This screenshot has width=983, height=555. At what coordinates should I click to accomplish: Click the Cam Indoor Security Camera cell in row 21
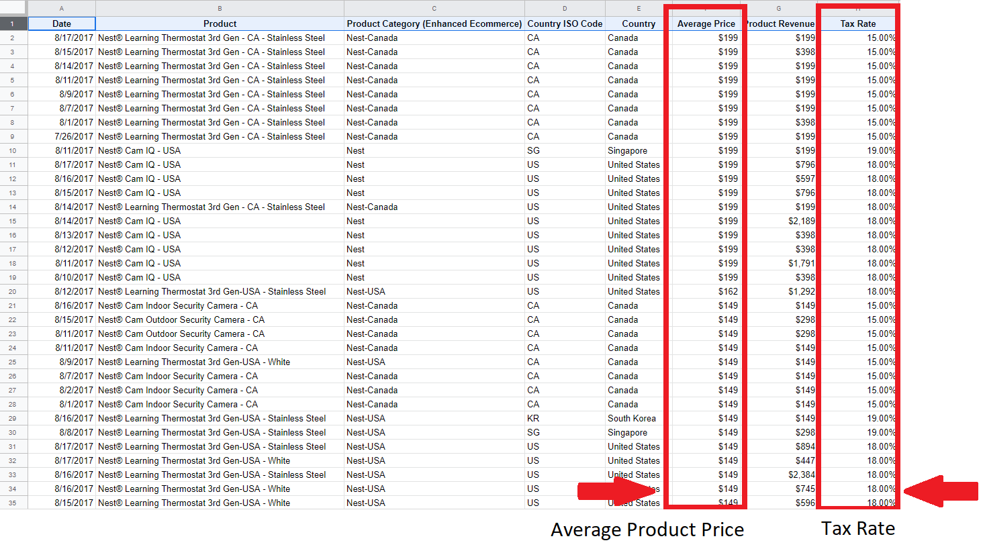[x=220, y=305]
